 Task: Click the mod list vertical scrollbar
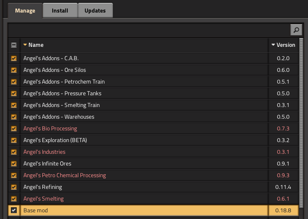tap(301, 122)
